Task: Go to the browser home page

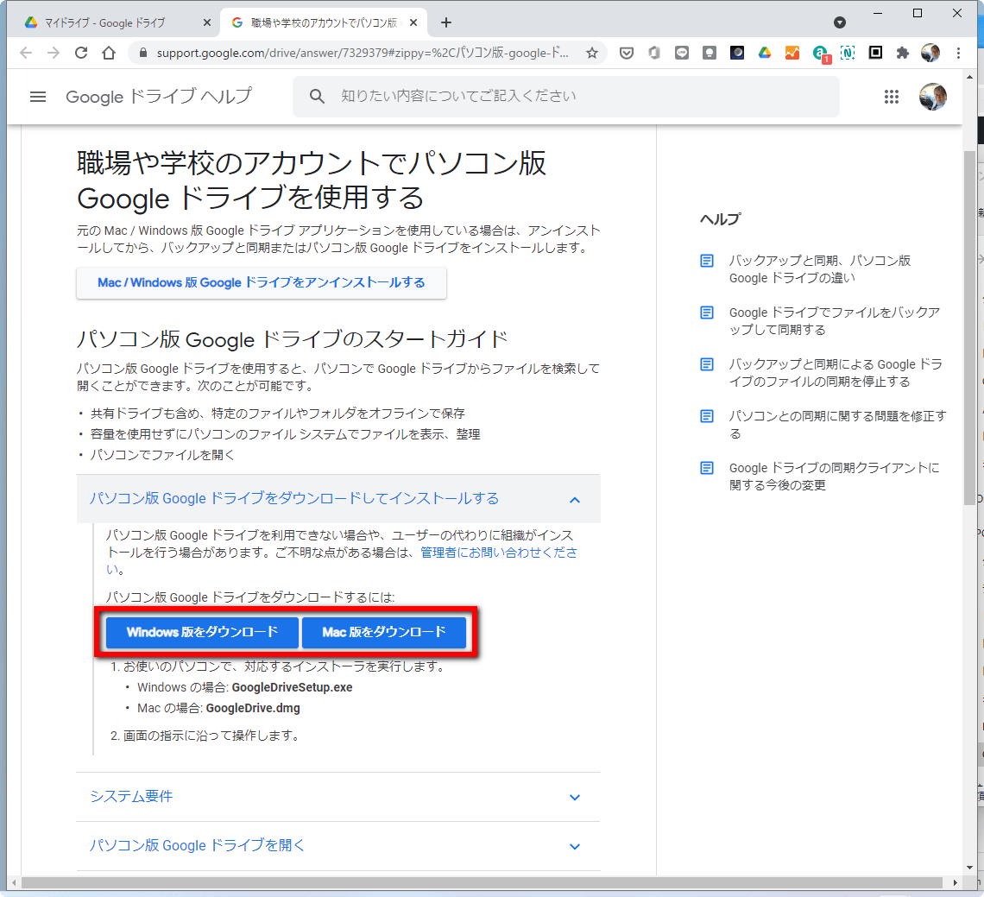Action: point(109,53)
